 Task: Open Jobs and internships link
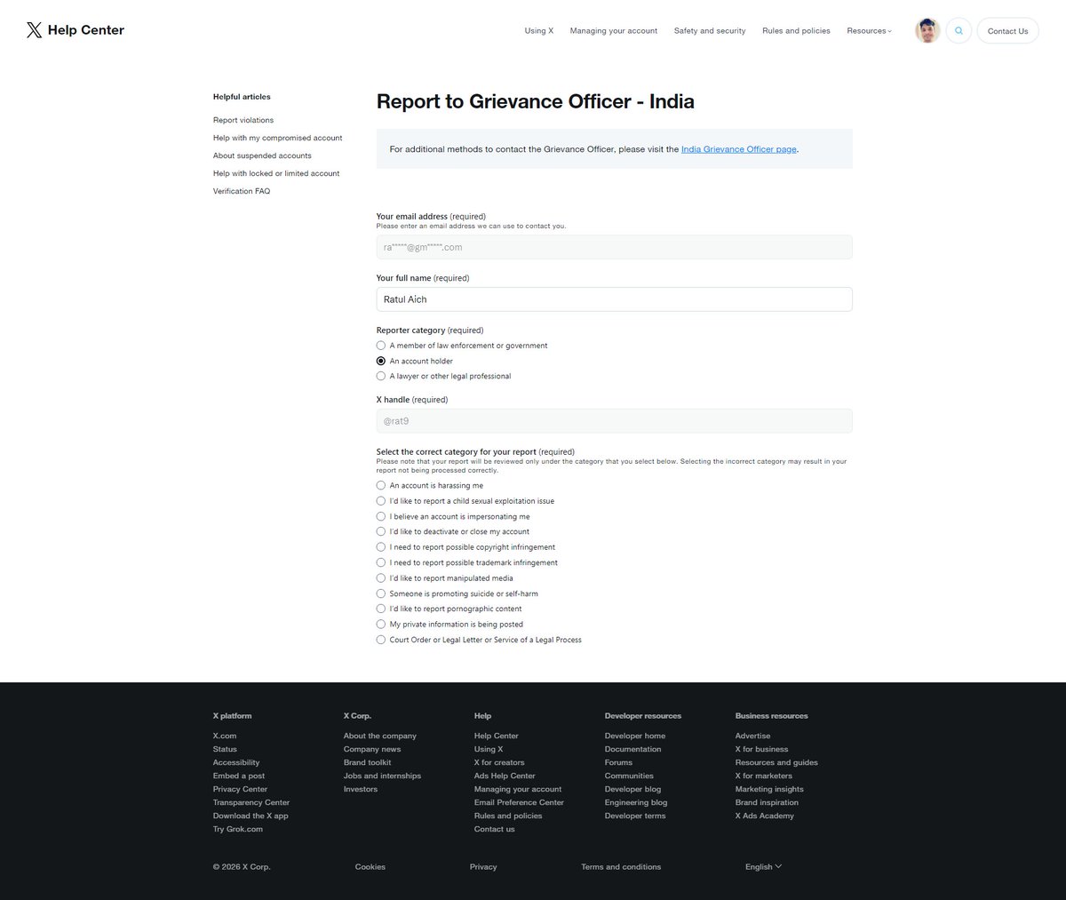[383, 776]
